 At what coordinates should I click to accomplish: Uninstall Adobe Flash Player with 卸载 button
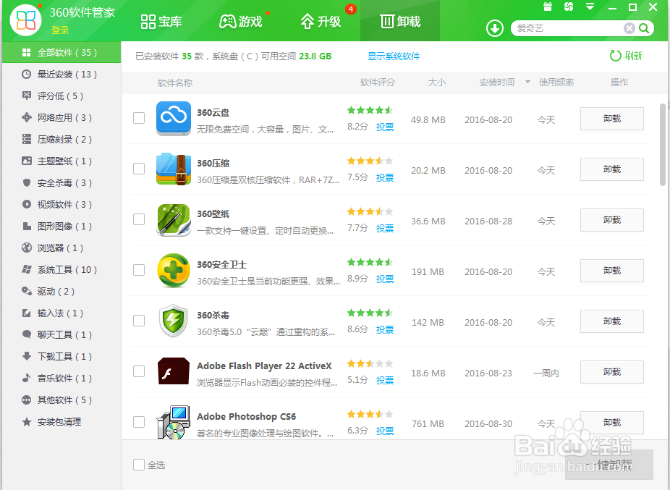tap(612, 372)
